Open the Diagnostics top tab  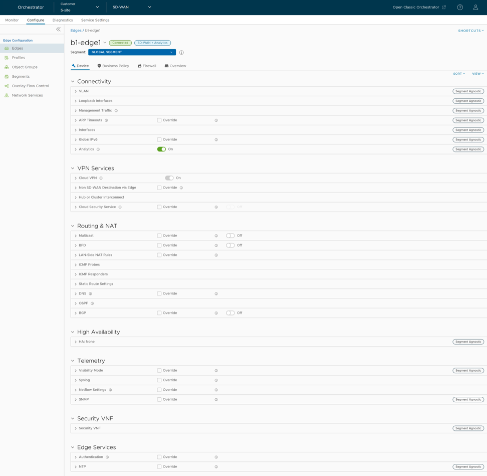pos(63,20)
